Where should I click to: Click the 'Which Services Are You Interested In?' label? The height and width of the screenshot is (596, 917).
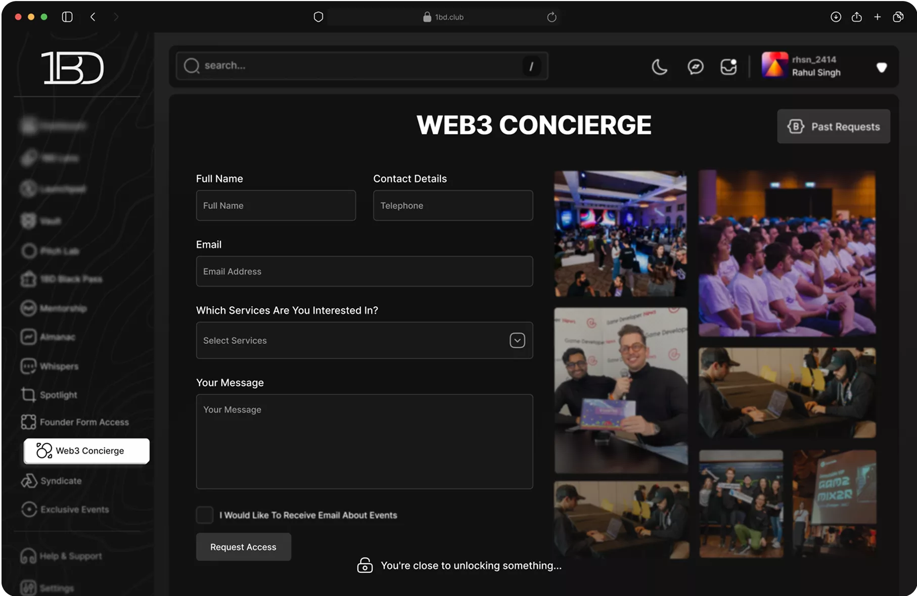(287, 310)
